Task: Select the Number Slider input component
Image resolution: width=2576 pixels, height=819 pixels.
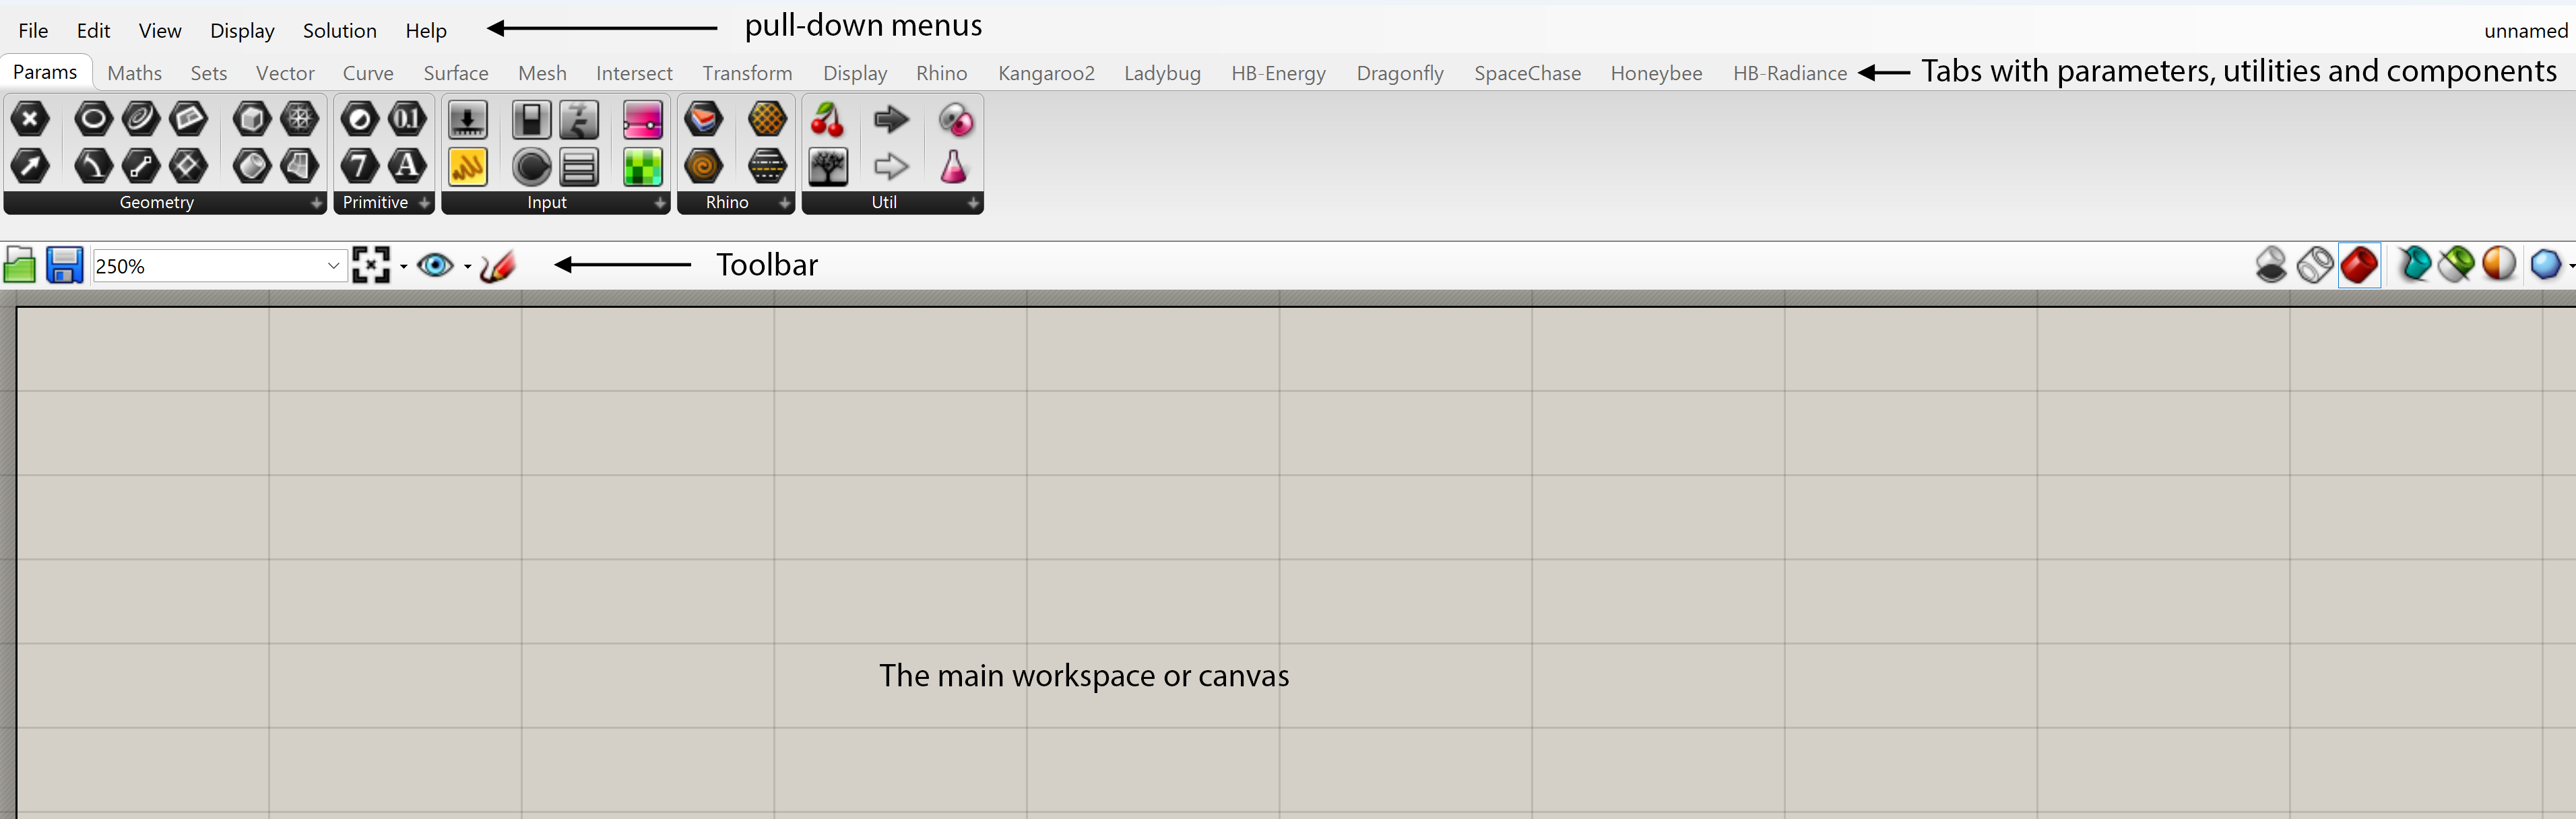Action: pyautogui.click(x=467, y=120)
